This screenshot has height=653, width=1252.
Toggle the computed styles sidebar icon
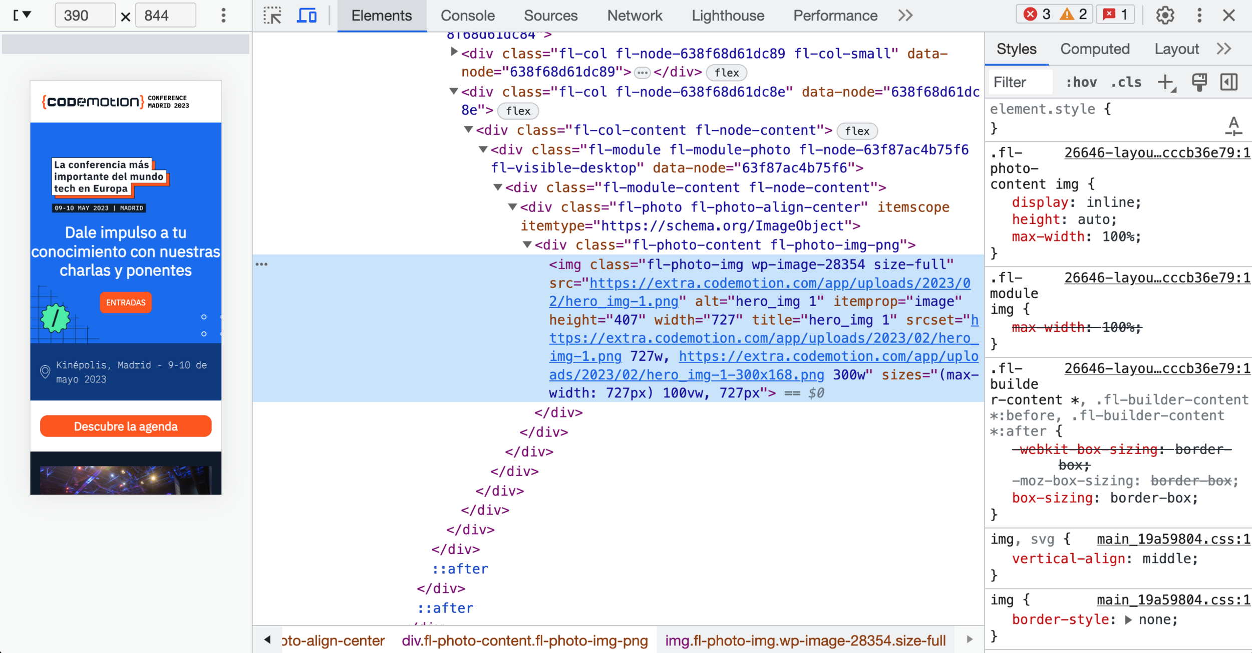point(1229,82)
